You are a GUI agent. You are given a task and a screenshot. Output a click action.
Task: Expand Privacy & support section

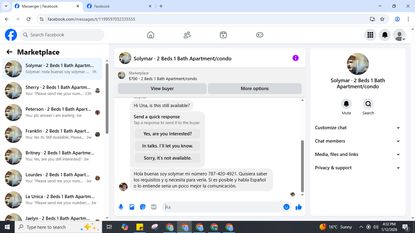click(358, 168)
